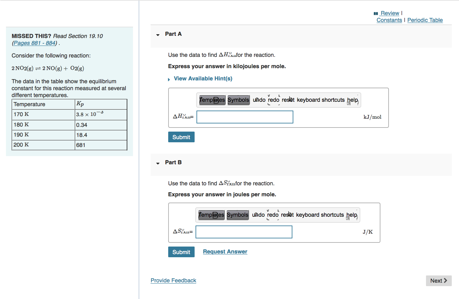Select the Temperature column header

pos(43,104)
